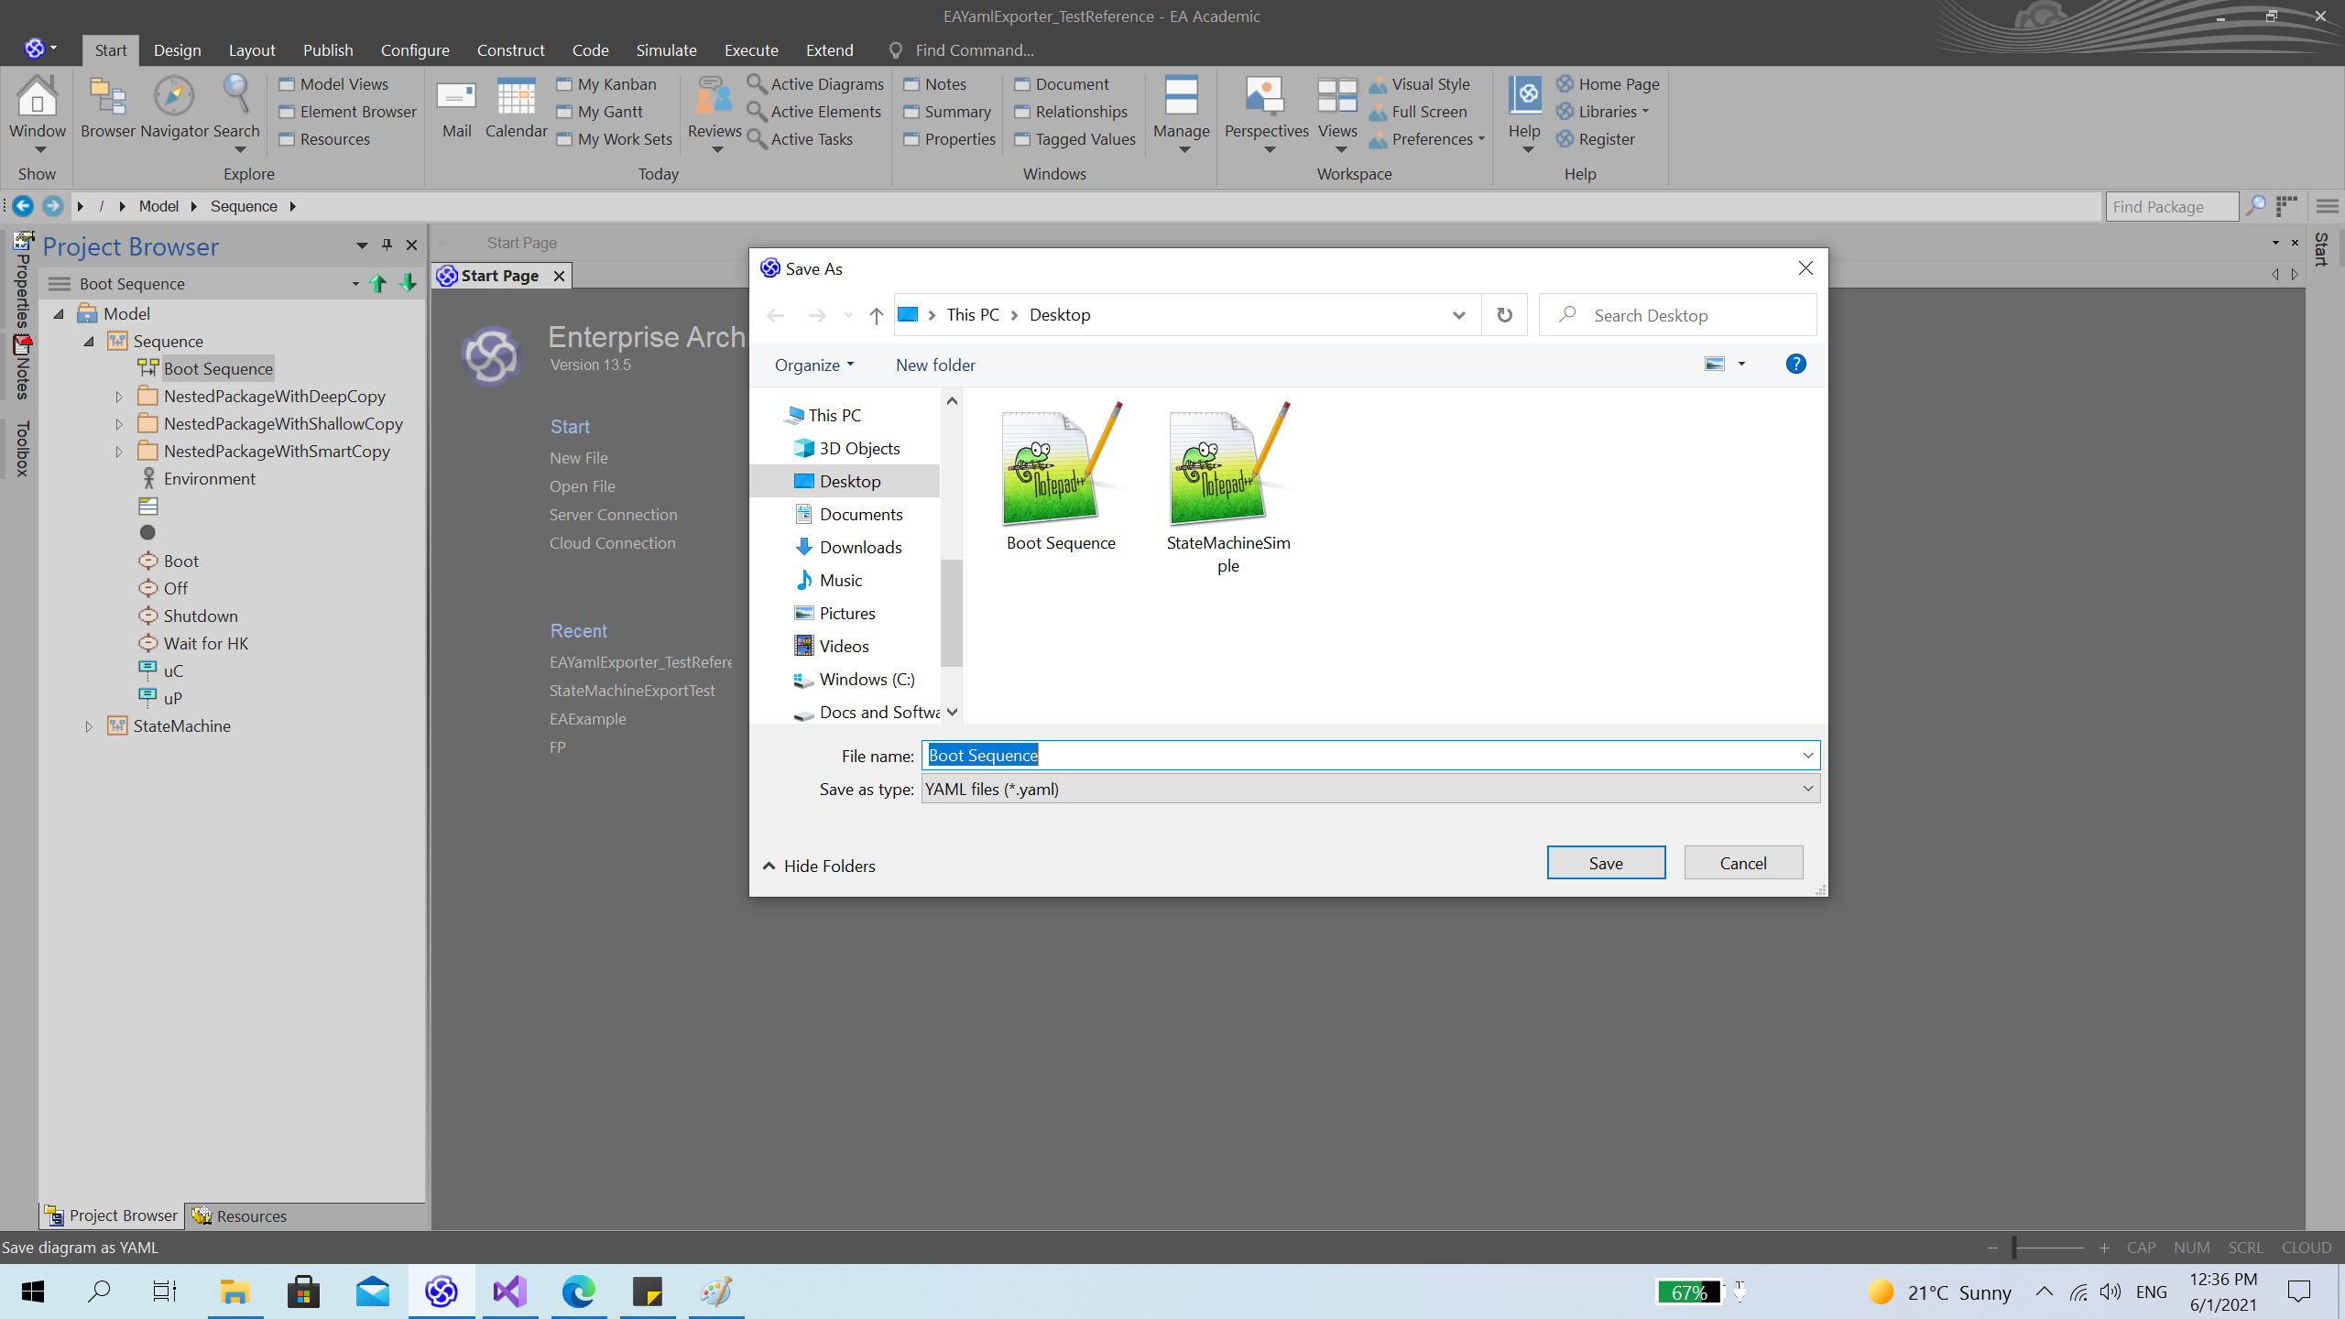Image resolution: width=2345 pixels, height=1319 pixels.
Task: Click Hide Folders toggle
Action: [820, 867]
